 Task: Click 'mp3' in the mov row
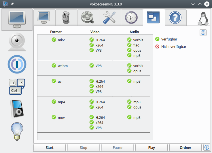[x=137, y=118]
